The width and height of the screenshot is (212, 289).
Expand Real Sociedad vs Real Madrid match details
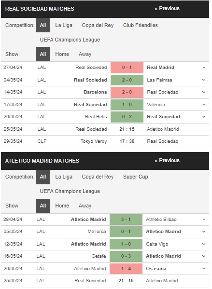[204, 68]
